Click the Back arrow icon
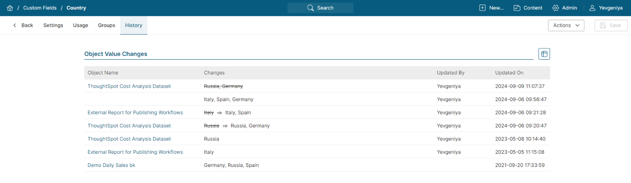The image size is (631, 183). [x=15, y=25]
